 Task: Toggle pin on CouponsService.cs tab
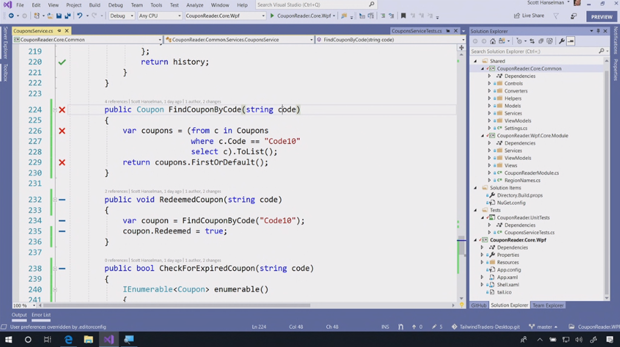58,30
